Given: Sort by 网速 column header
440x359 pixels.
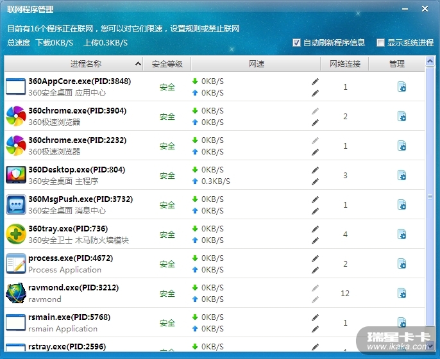Looking at the screenshot, I should click(256, 63).
